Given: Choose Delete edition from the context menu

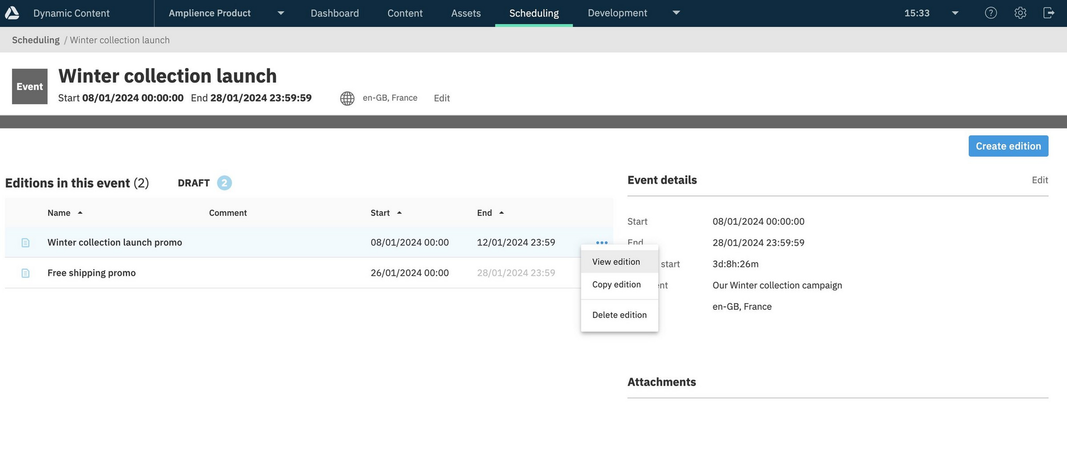Looking at the screenshot, I should (x=619, y=315).
